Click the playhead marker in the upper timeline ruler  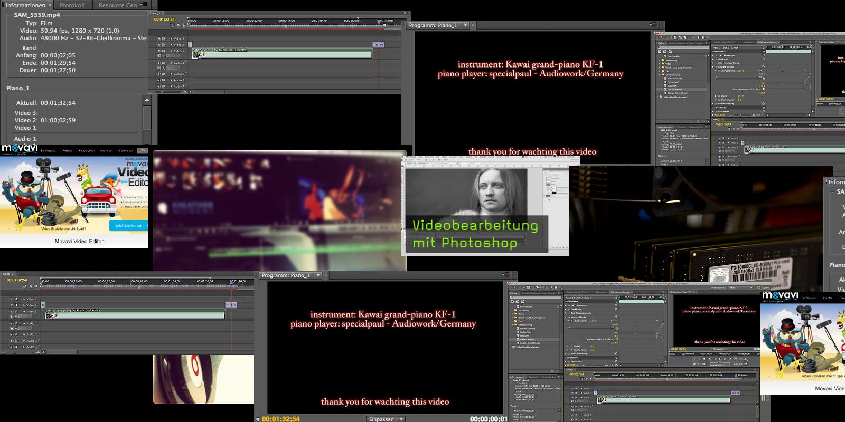tap(379, 22)
